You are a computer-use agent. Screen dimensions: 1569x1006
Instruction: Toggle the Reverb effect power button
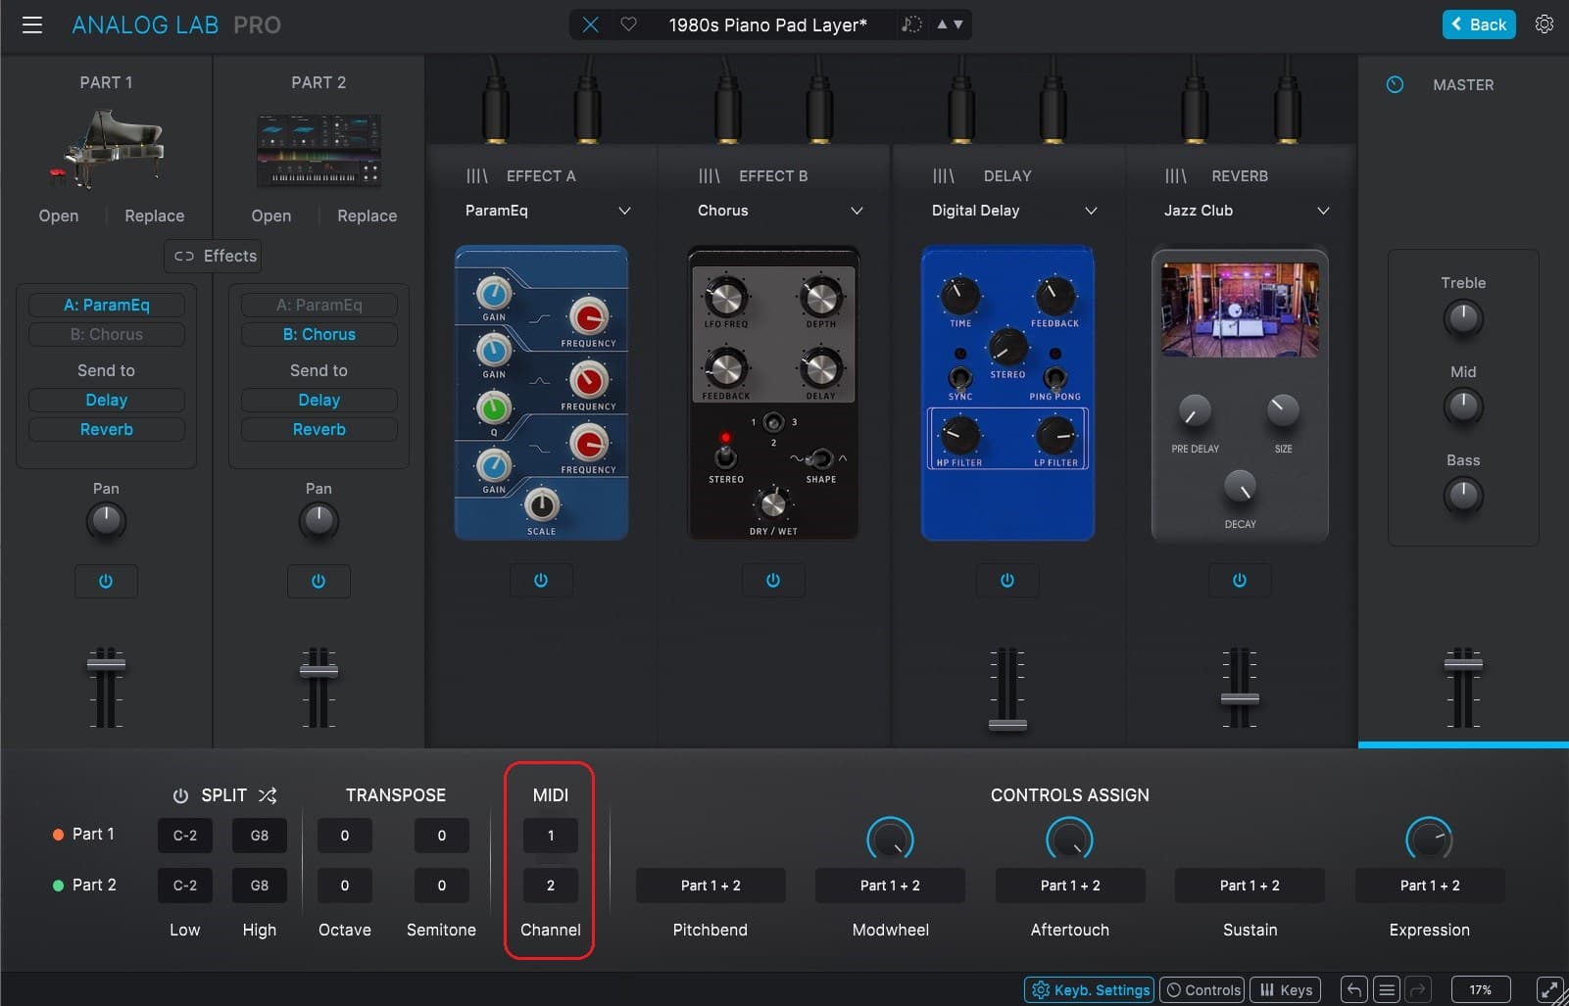point(1240,581)
